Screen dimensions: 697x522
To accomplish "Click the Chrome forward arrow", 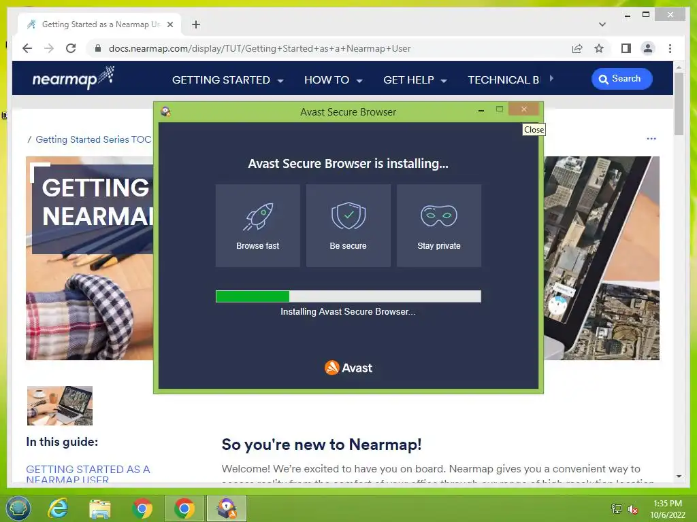I will pyautogui.click(x=49, y=48).
